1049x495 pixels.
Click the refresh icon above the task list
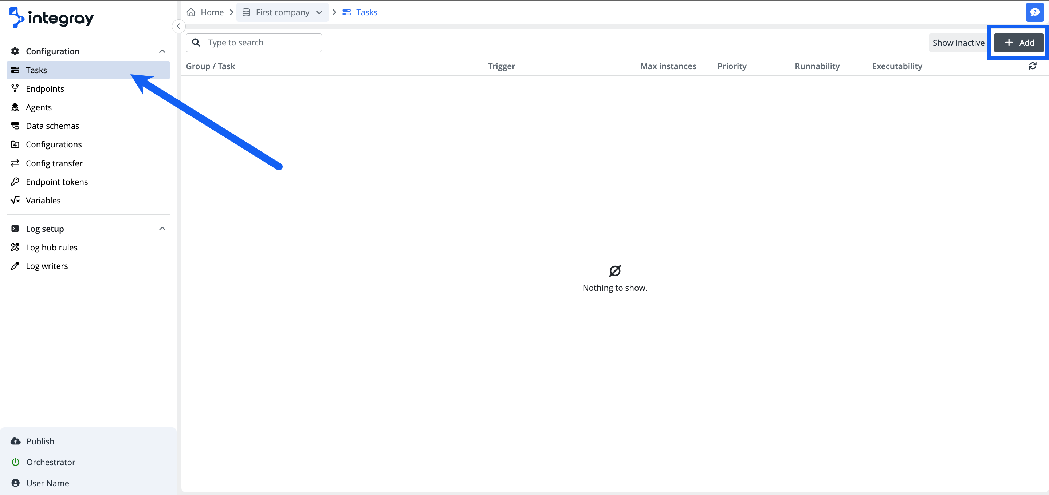pyautogui.click(x=1033, y=66)
